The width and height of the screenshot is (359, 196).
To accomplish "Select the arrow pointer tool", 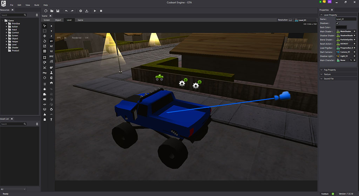I will (x=45, y=26).
